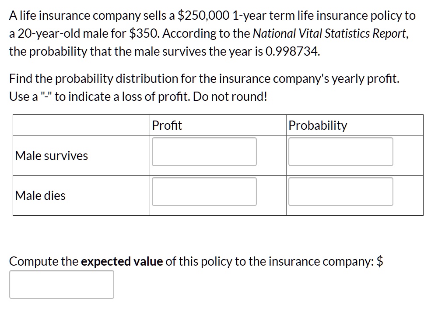Click the Profit field for Male dies
Image resolution: width=431 pixels, height=320 pixels.
point(204,192)
